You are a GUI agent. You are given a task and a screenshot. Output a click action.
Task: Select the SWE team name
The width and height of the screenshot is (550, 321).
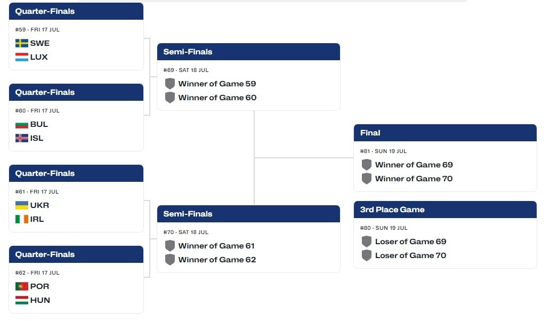pos(40,43)
